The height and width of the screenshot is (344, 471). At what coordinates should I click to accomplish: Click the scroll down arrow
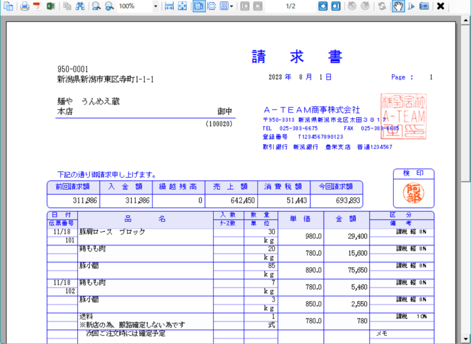[466, 339]
